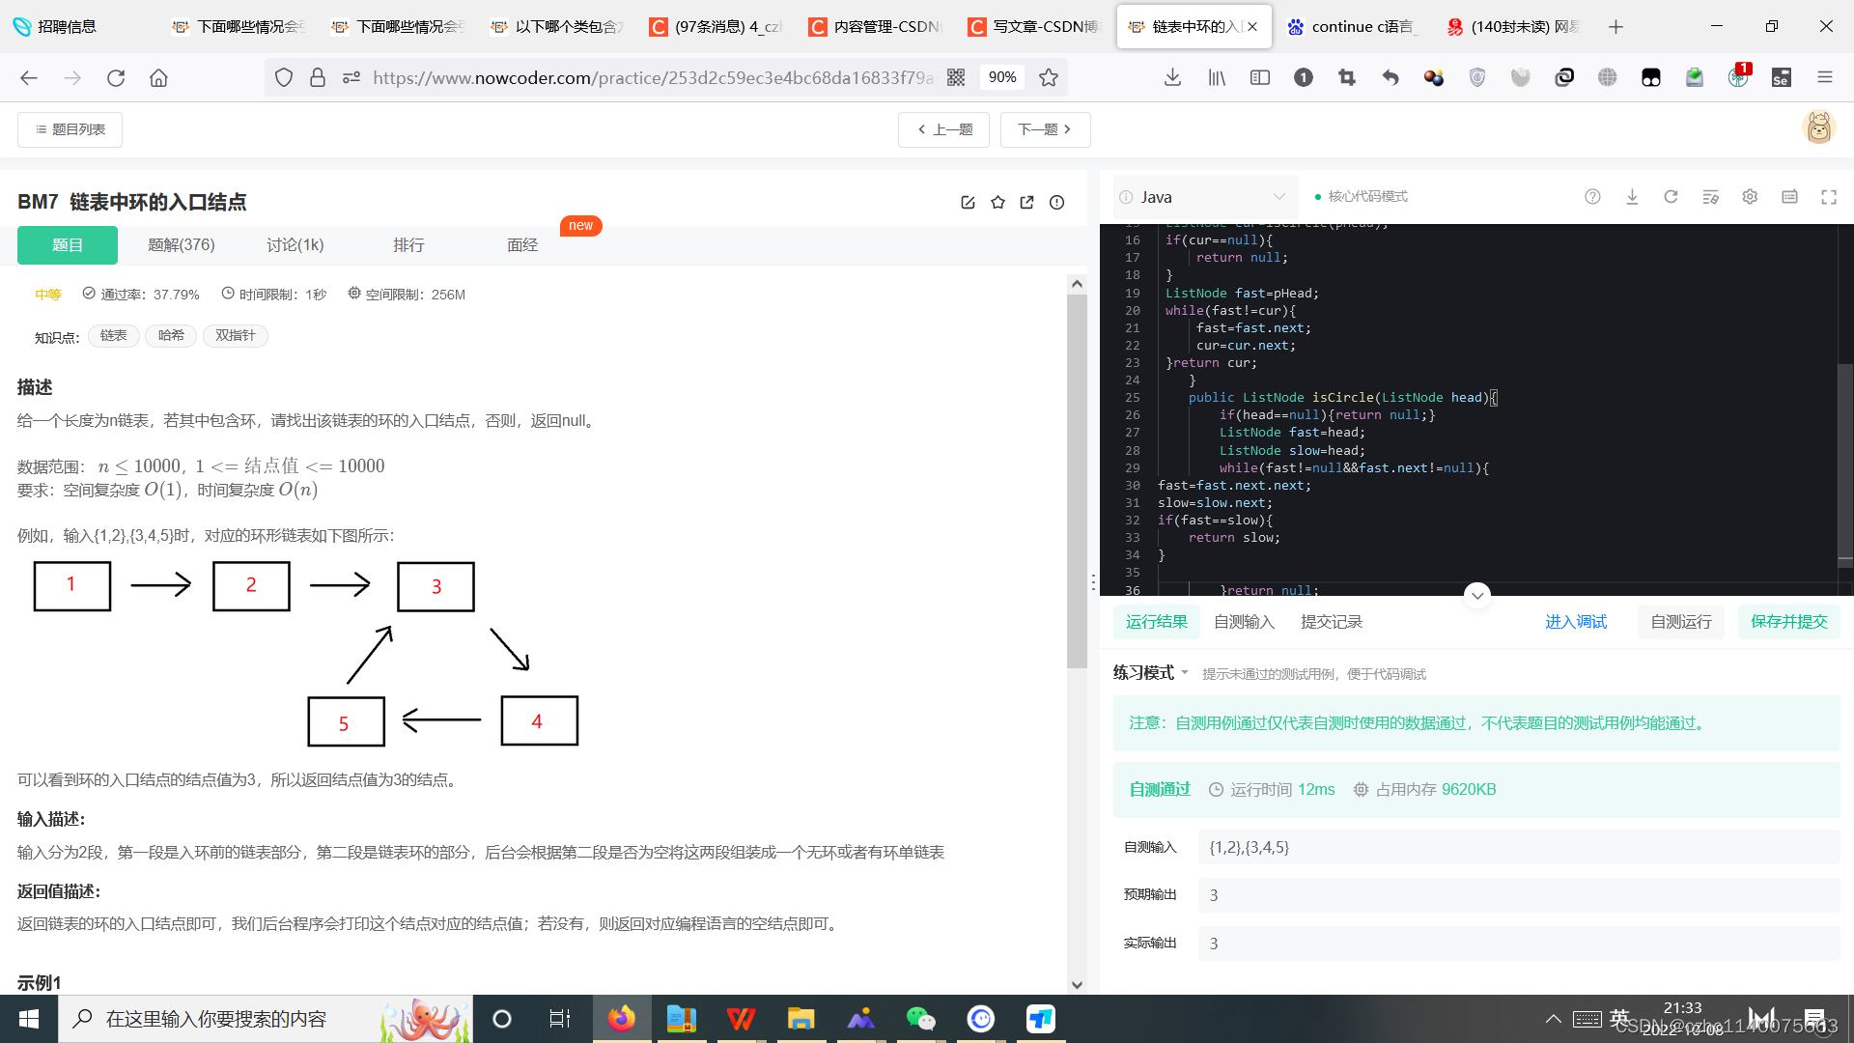Enter fullscreen mode for the code editor
The height and width of the screenshot is (1043, 1854).
pyautogui.click(x=1829, y=197)
